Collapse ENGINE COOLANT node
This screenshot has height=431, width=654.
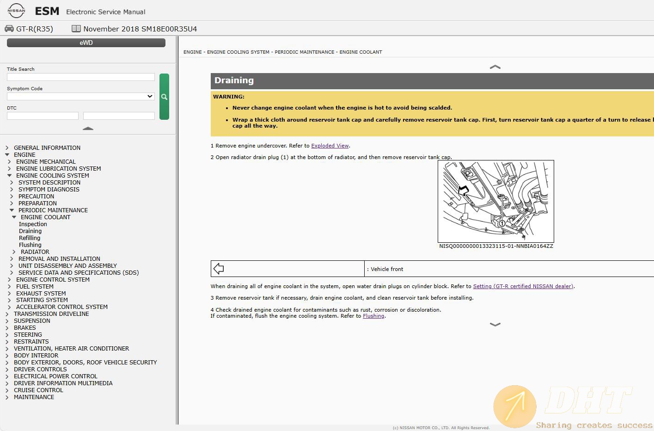[x=14, y=217]
